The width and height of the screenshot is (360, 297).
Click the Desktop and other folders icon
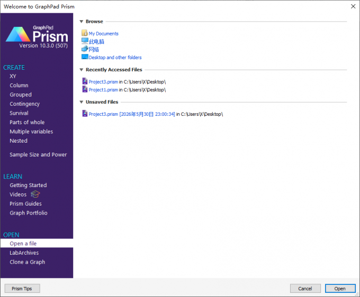click(85, 57)
